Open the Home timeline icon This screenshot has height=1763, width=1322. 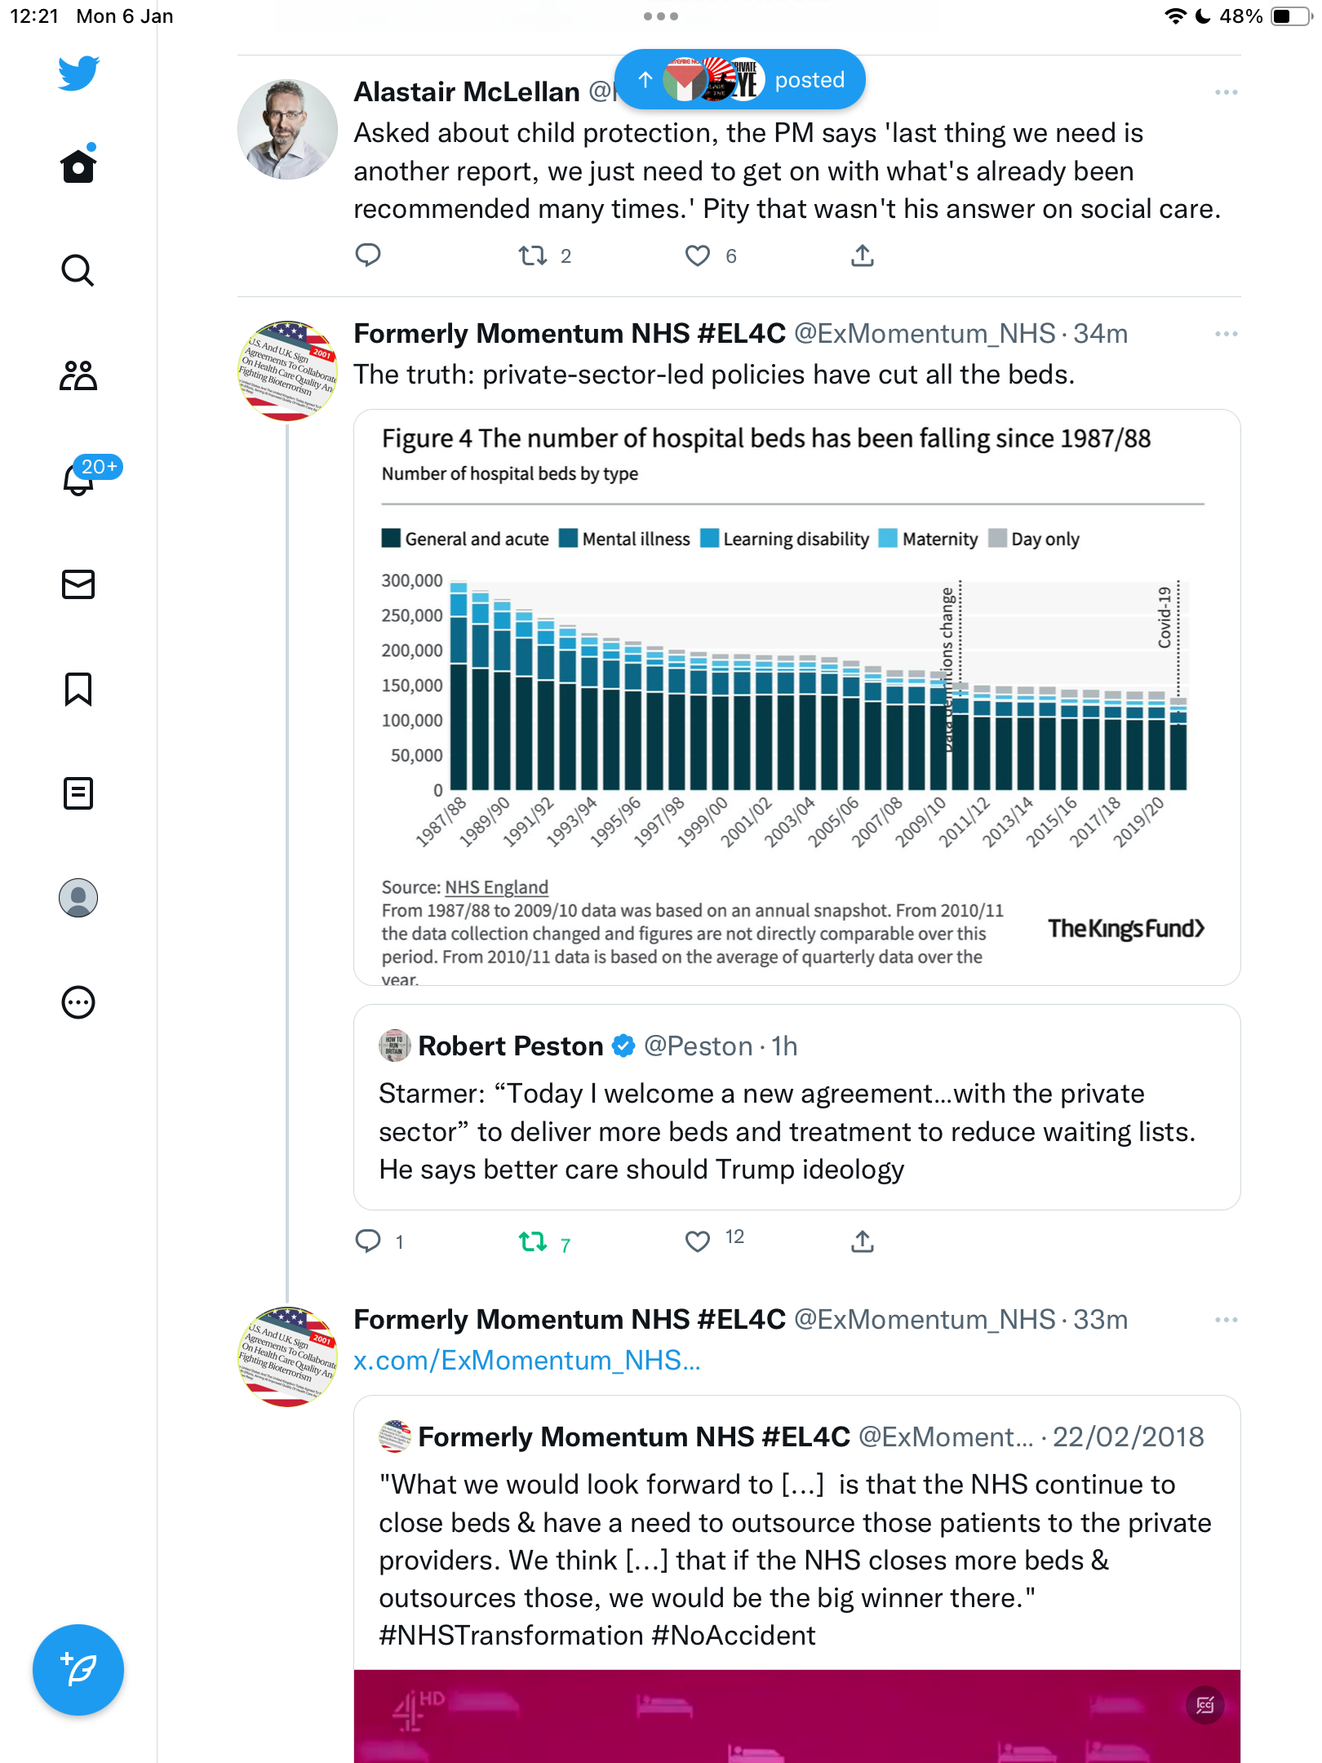(x=78, y=164)
